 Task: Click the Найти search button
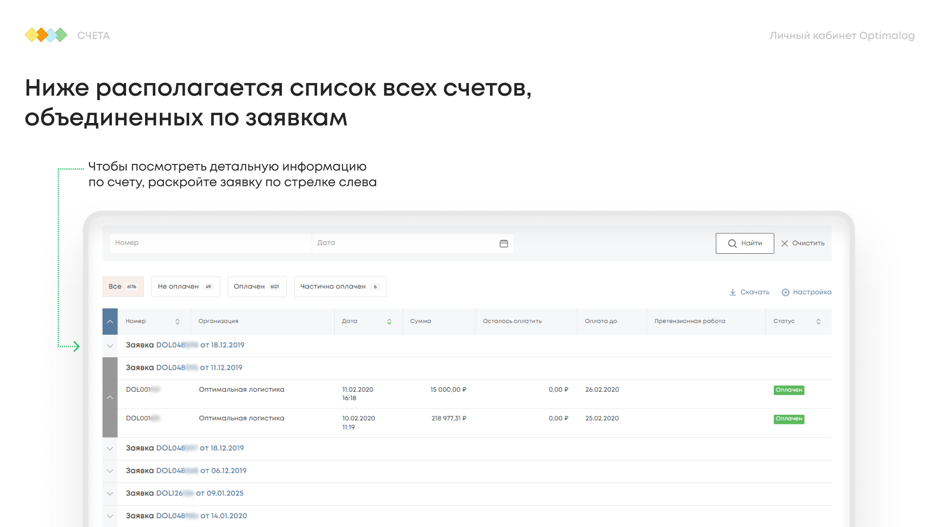pyautogui.click(x=745, y=243)
